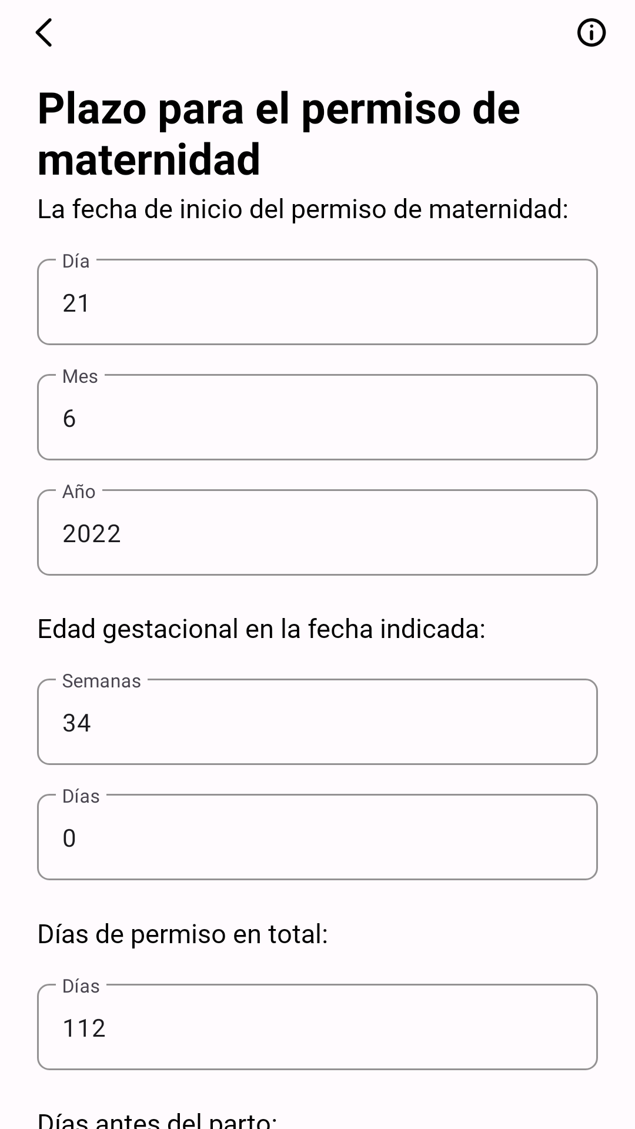This screenshot has height=1129, width=635.
Task: Tap the gestational Días field showing 0
Action: tap(317, 837)
